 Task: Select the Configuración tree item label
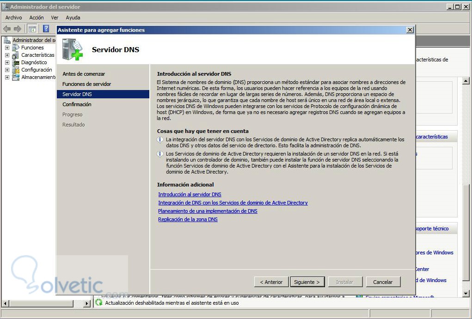(x=37, y=70)
